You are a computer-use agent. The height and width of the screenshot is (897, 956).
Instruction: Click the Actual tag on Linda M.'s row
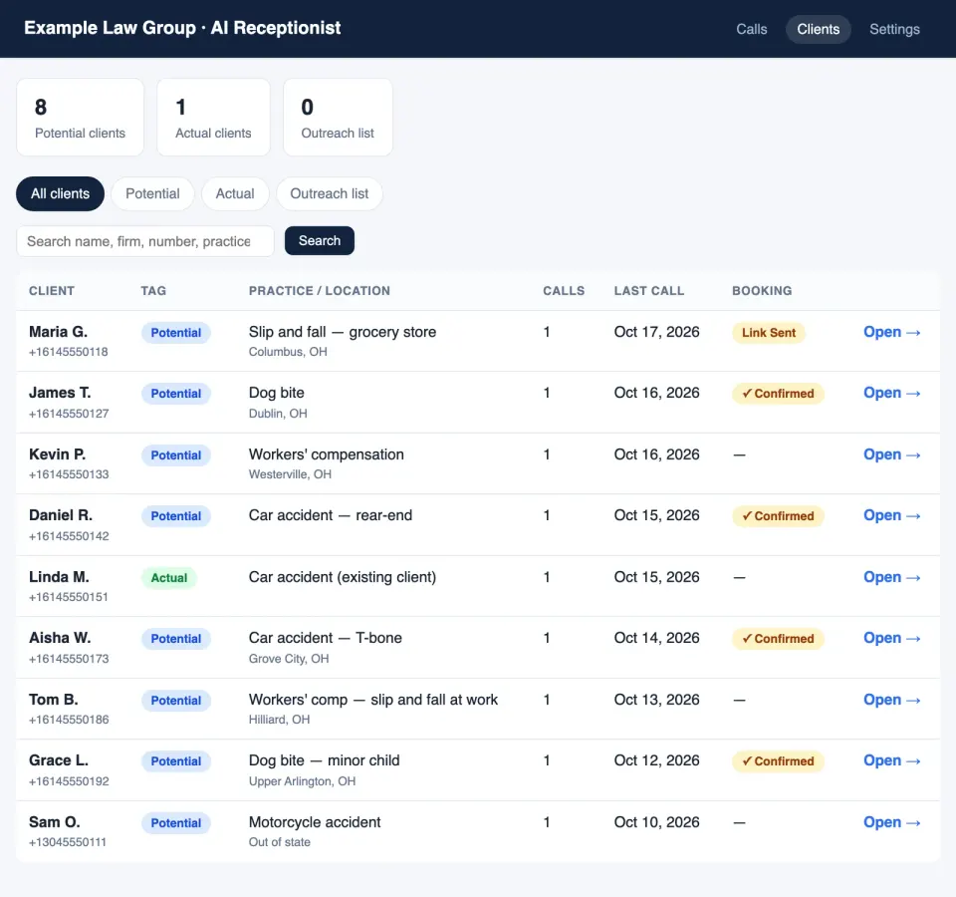click(x=169, y=578)
